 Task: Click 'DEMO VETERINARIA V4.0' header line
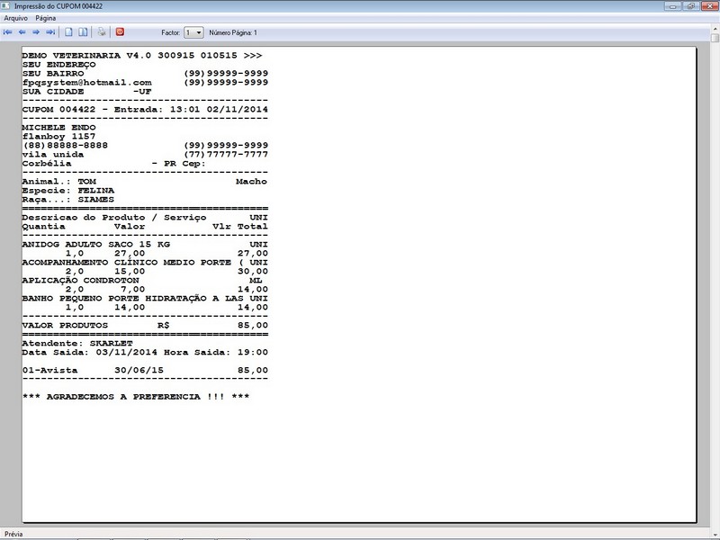point(142,55)
